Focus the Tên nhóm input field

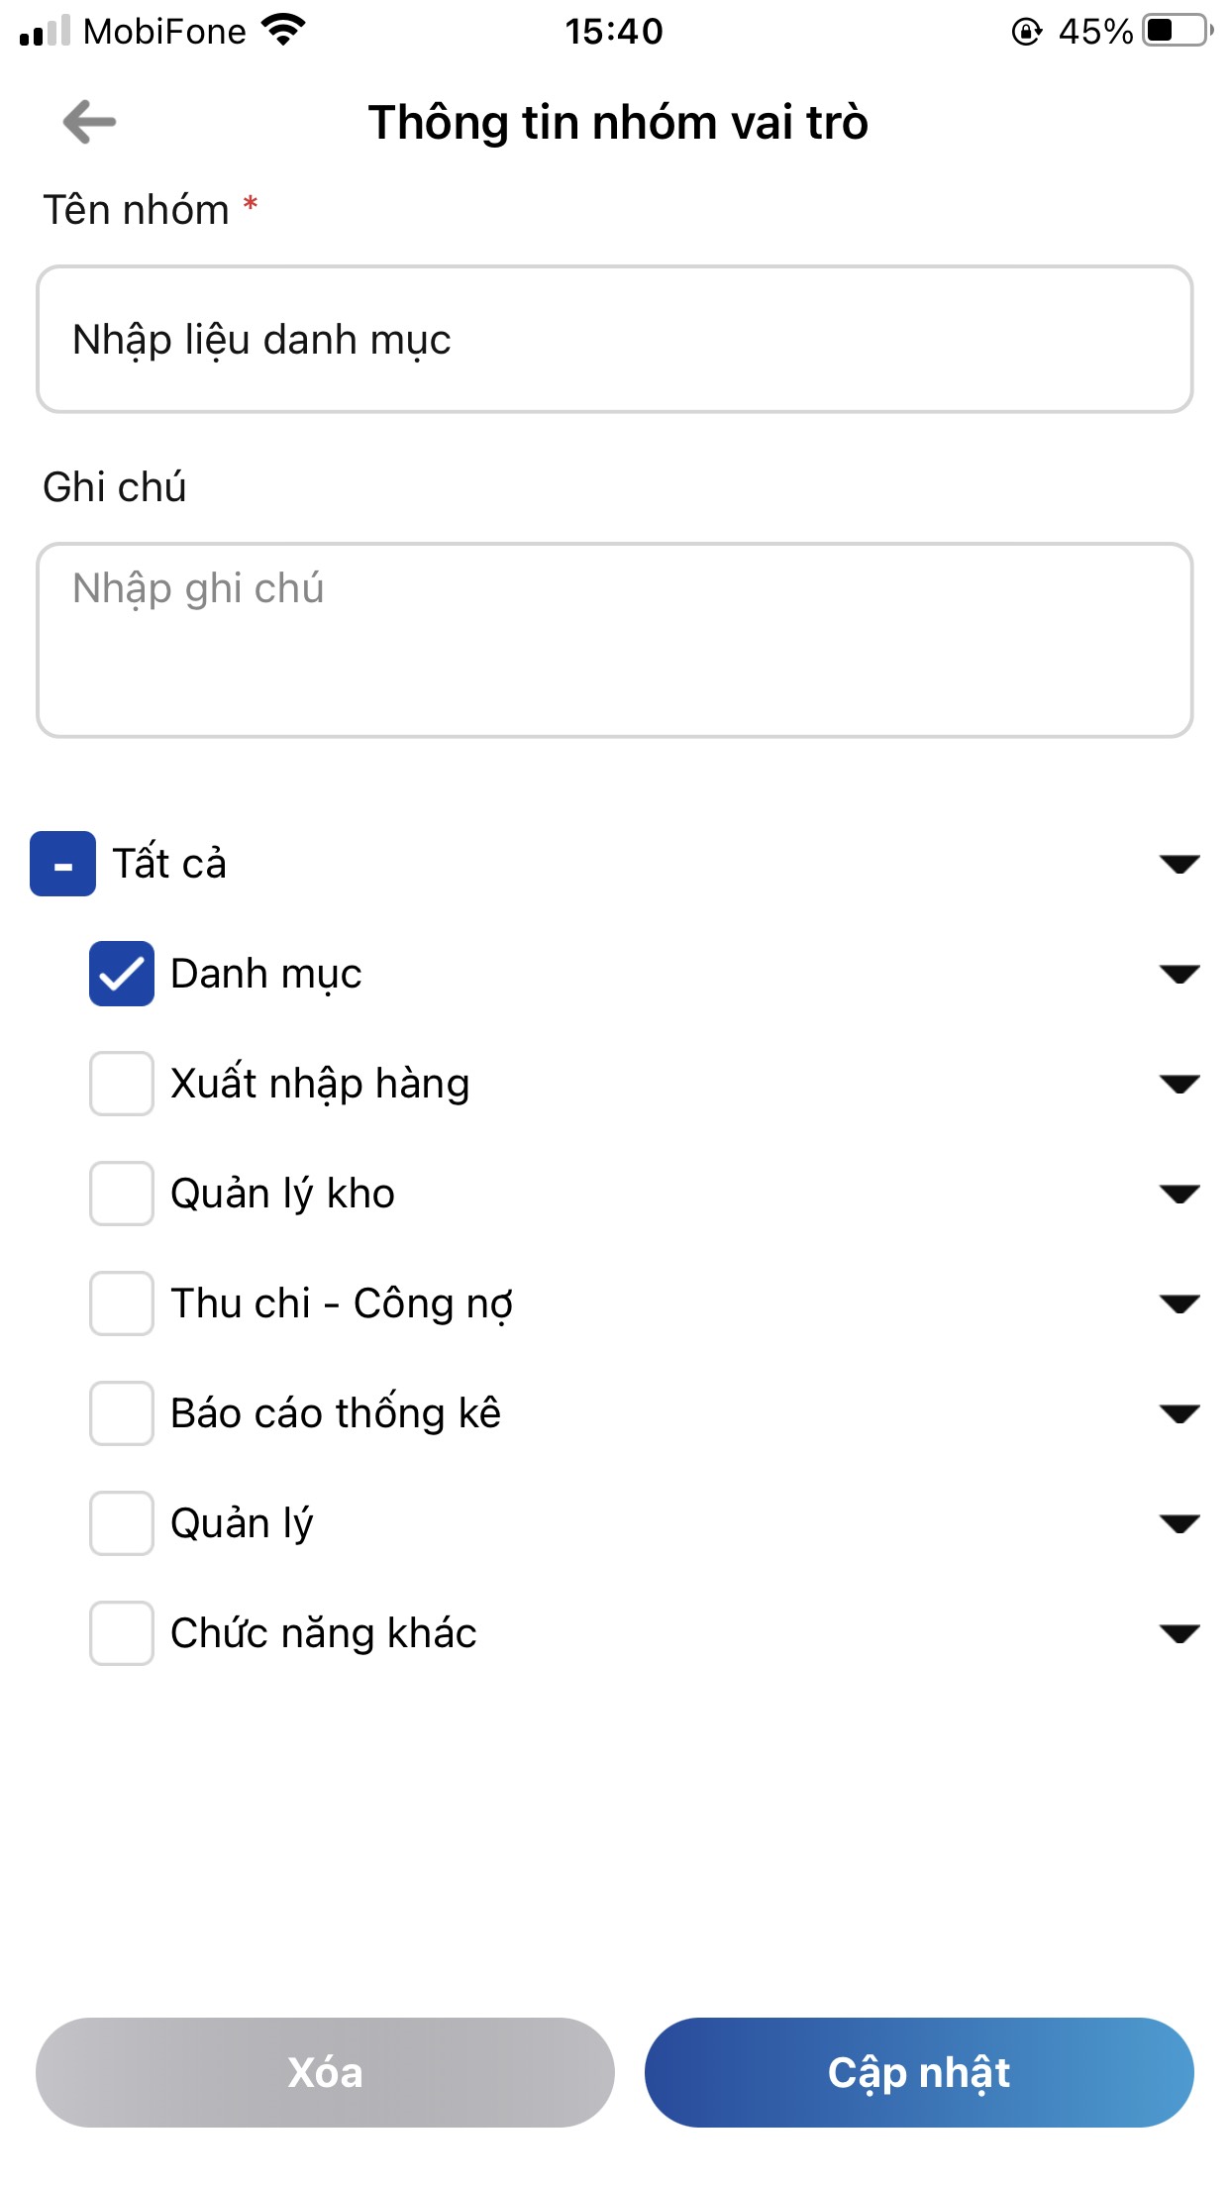(x=614, y=339)
